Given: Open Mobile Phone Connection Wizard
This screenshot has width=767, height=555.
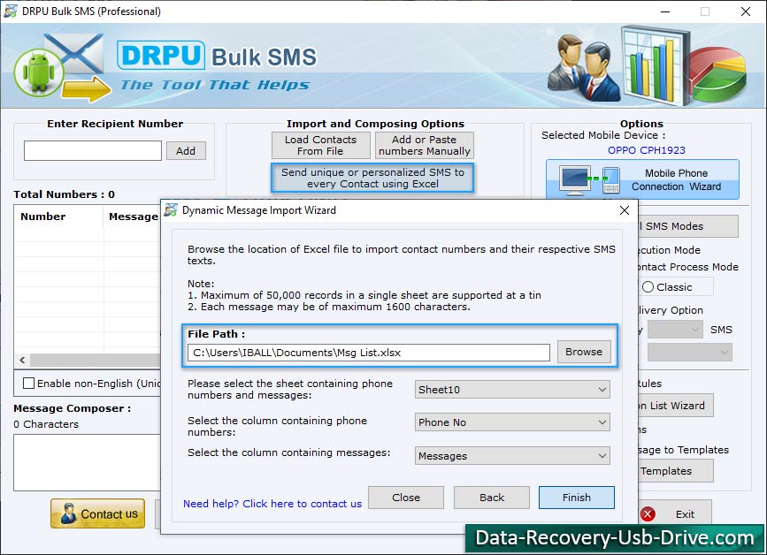Looking at the screenshot, I should point(642,179).
